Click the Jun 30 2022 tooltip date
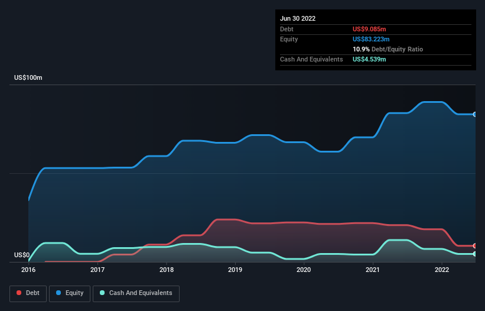Image resolution: width=485 pixels, height=311 pixels. pyautogui.click(x=298, y=18)
